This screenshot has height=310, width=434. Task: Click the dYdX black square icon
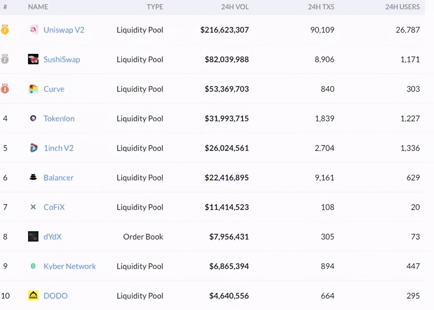tap(33, 236)
